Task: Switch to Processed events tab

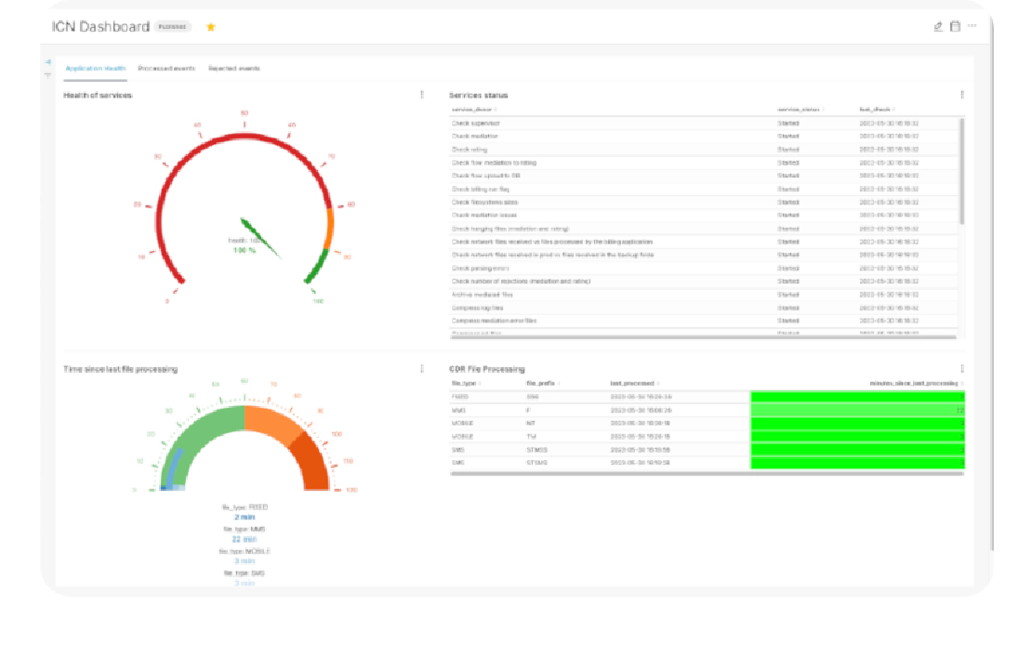Action: (x=166, y=69)
